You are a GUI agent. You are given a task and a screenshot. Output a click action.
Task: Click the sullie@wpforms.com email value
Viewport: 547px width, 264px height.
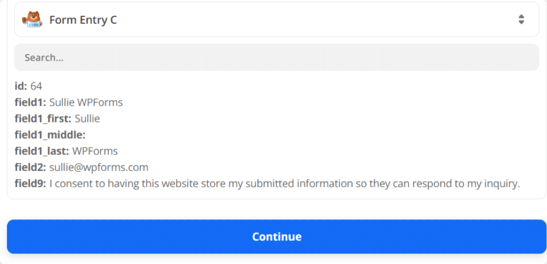coord(99,168)
